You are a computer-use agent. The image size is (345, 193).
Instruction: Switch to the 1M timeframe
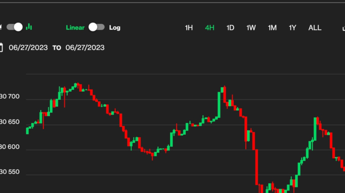272,28
